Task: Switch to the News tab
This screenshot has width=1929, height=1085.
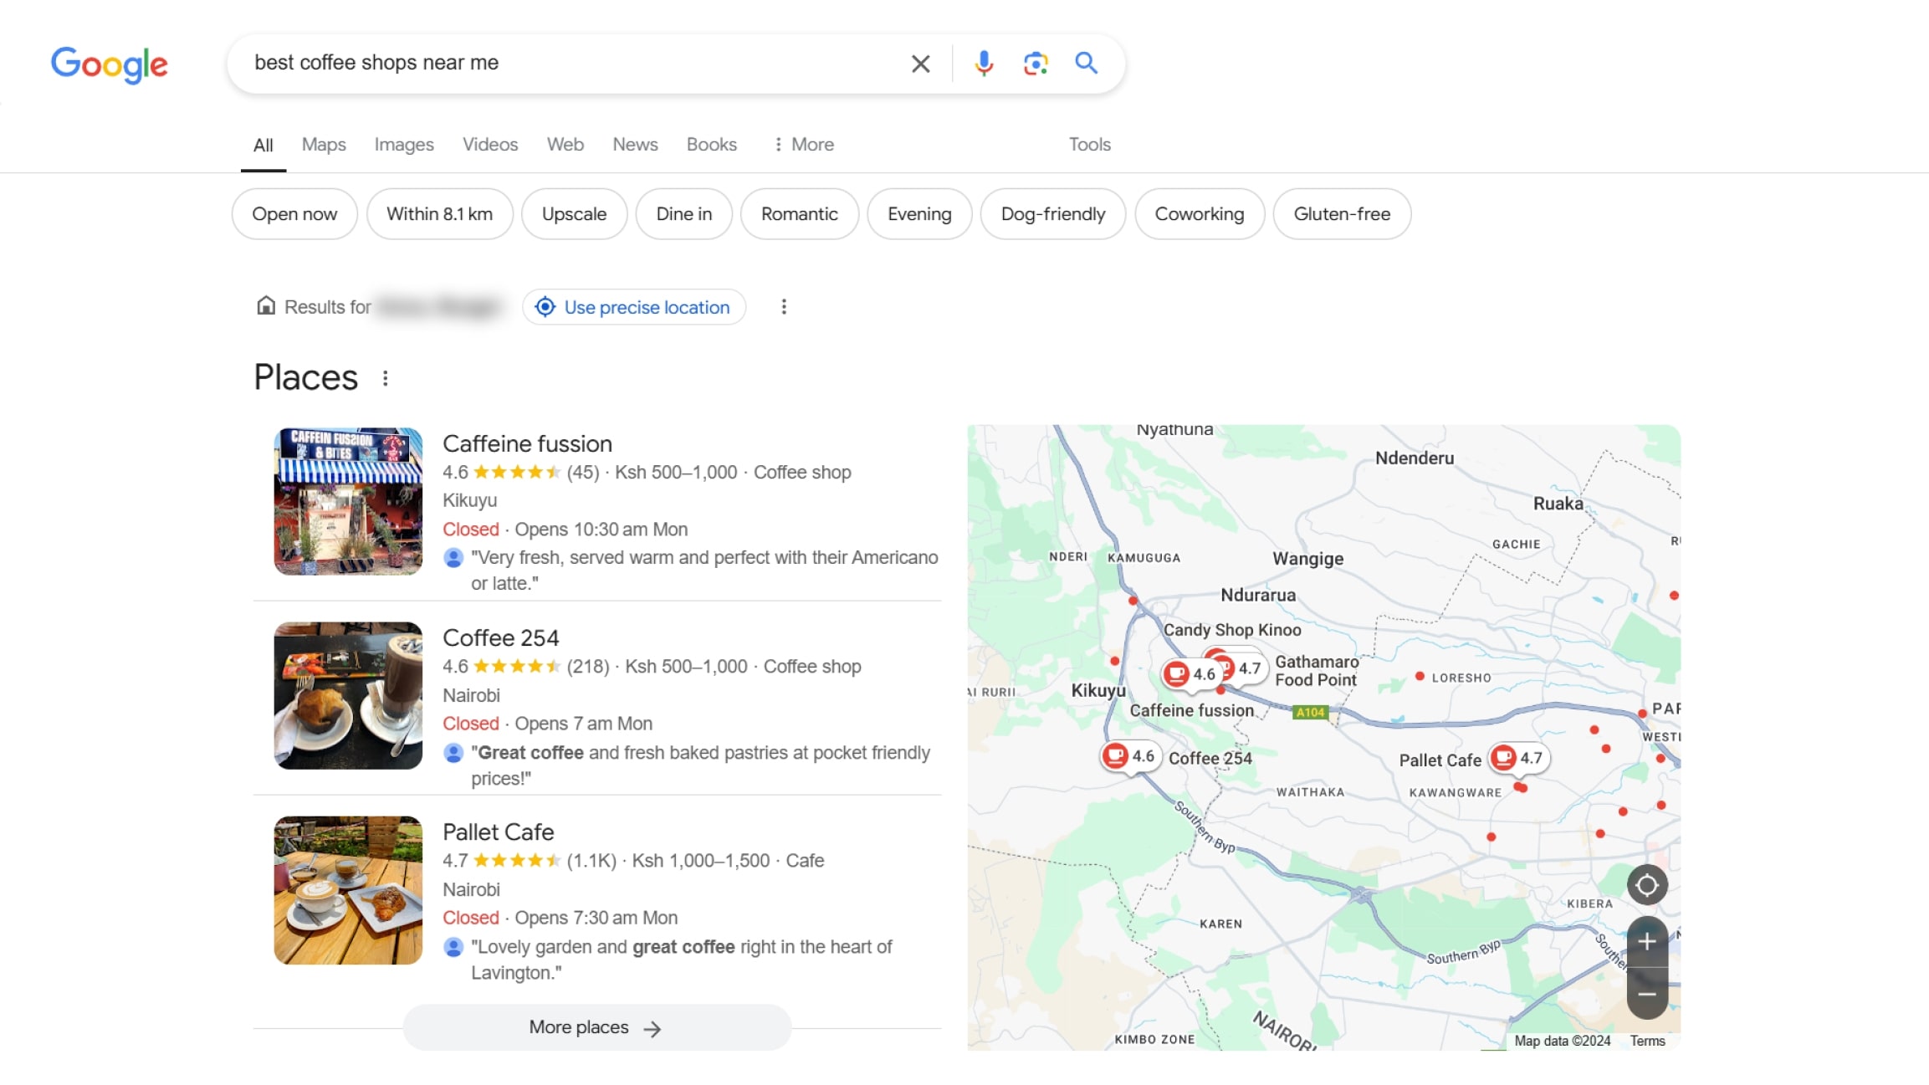Action: point(635,145)
